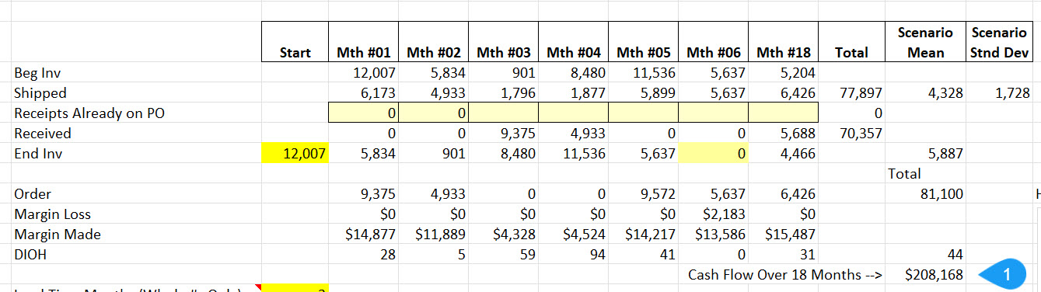Select End Inv Scenario Mean value 5,887
Image resolution: width=1041 pixels, height=292 pixels.
[925, 154]
